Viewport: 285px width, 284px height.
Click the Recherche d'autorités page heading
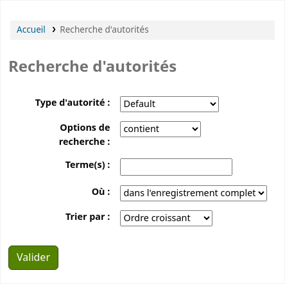pos(92,67)
